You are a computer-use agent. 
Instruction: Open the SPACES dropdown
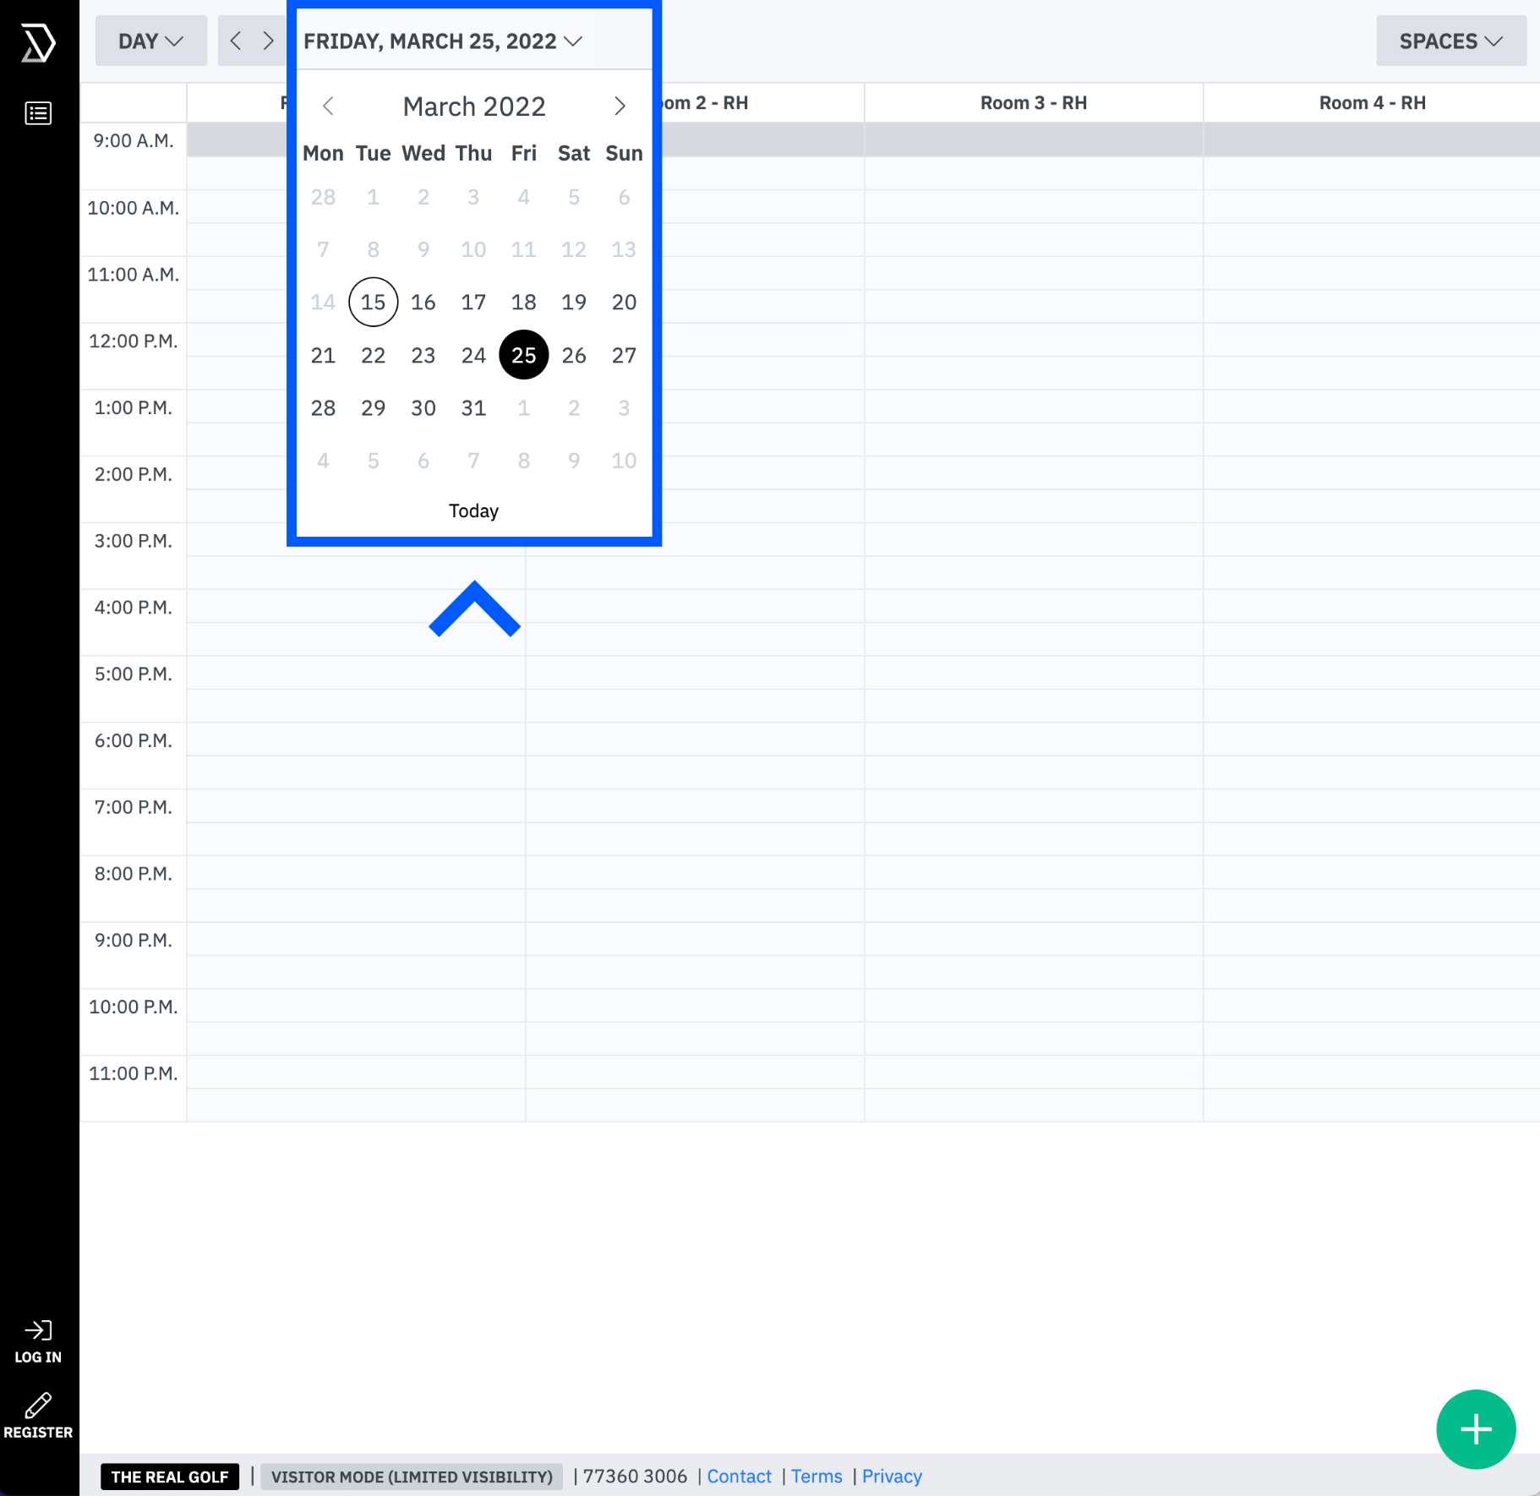point(1449,41)
